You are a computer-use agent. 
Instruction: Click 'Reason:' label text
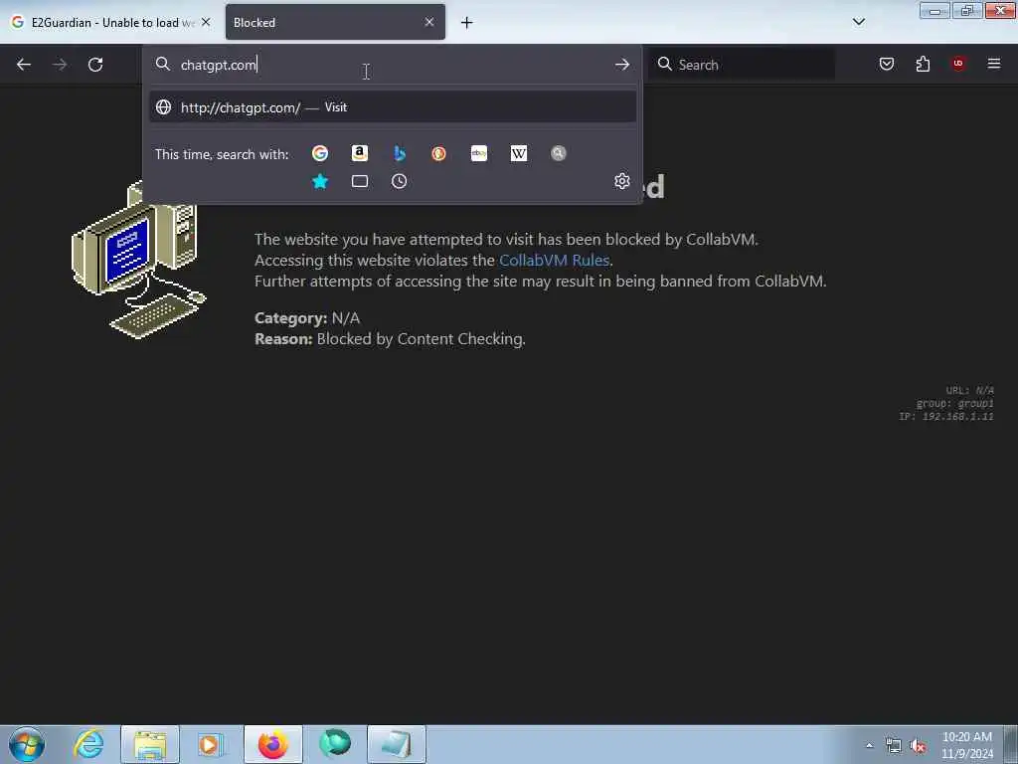click(283, 339)
